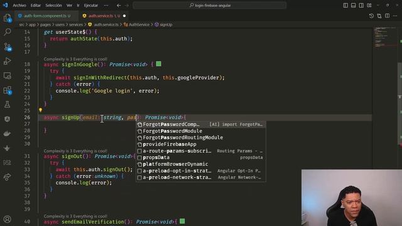This screenshot has height=226, width=402.
Task: Open the Extensions view
Action: point(7,90)
